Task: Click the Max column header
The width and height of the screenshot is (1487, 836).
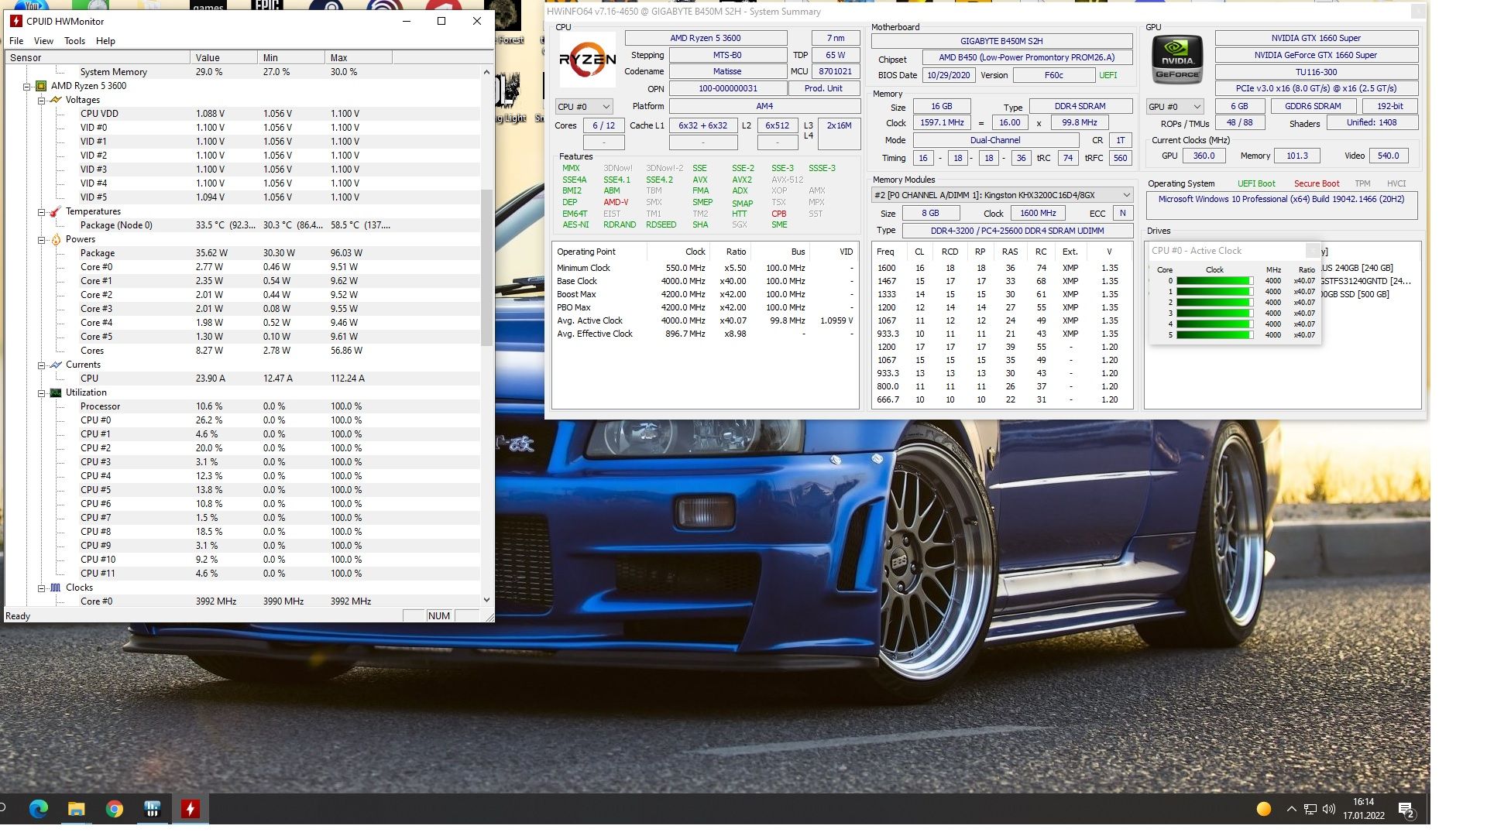Action: pos(358,57)
